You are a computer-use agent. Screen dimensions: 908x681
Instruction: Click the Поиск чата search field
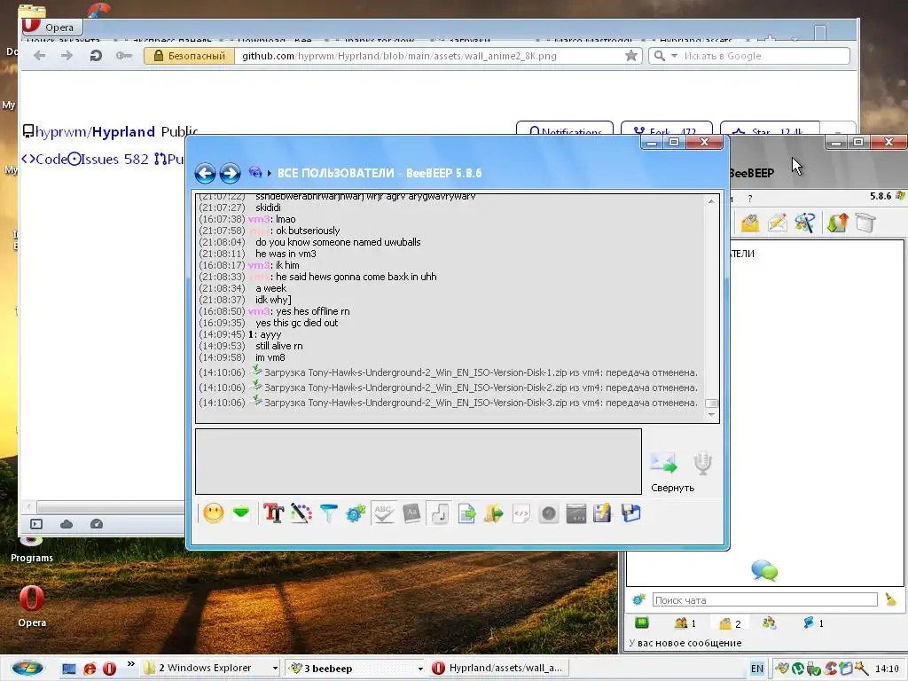coord(765,600)
